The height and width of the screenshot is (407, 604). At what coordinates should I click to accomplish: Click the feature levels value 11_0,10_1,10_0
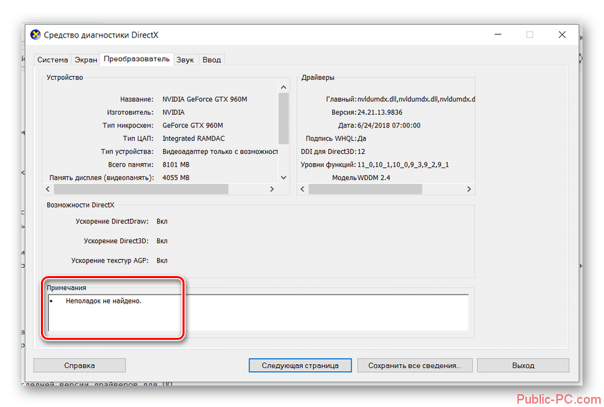(403, 165)
